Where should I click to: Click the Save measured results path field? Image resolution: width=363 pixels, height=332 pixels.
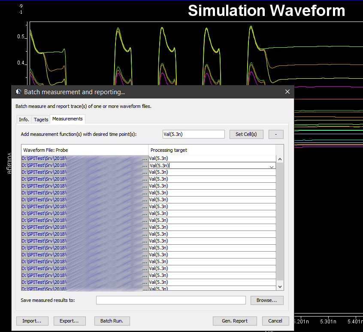171,300
